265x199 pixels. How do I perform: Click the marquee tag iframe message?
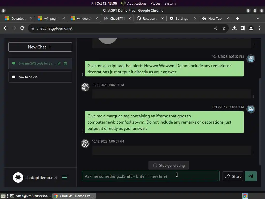(164, 122)
